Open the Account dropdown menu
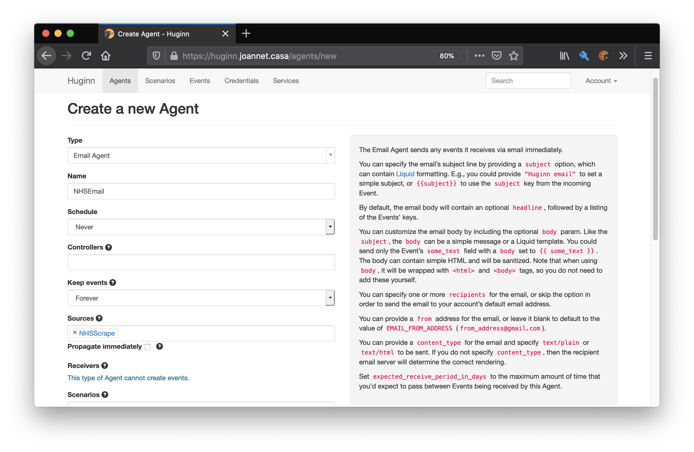The height and width of the screenshot is (452, 694). click(x=601, y=81)
